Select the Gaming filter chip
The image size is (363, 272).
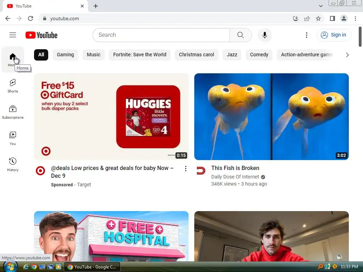pos(66,55)
